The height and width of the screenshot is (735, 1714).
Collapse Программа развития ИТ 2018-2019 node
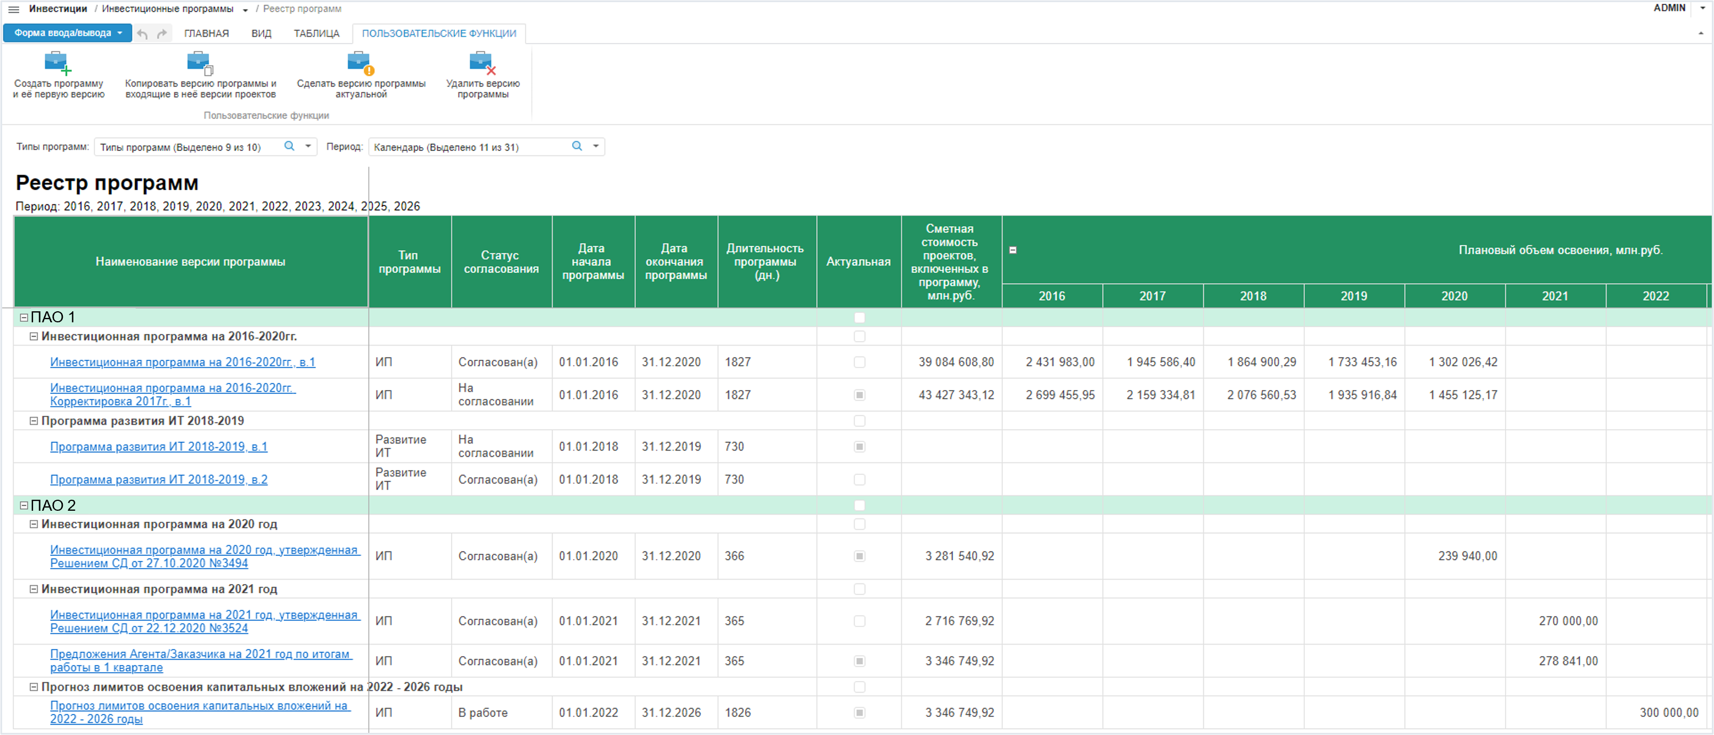coord(34,420)
